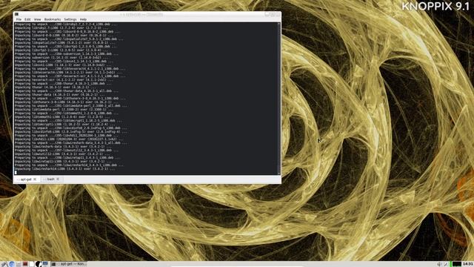The width and height of the screenshot is (474, 267).
Task: Maximize the Konsole window
Action: pyautogui.click(x=273, y=14)
